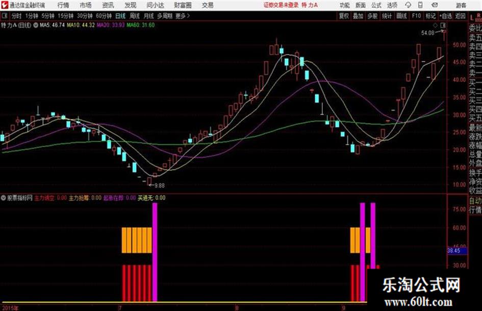Click the 特力A (日线) chart title
Image resolution: width=482 pixels, height=311 pixels.
pos(16,25)
